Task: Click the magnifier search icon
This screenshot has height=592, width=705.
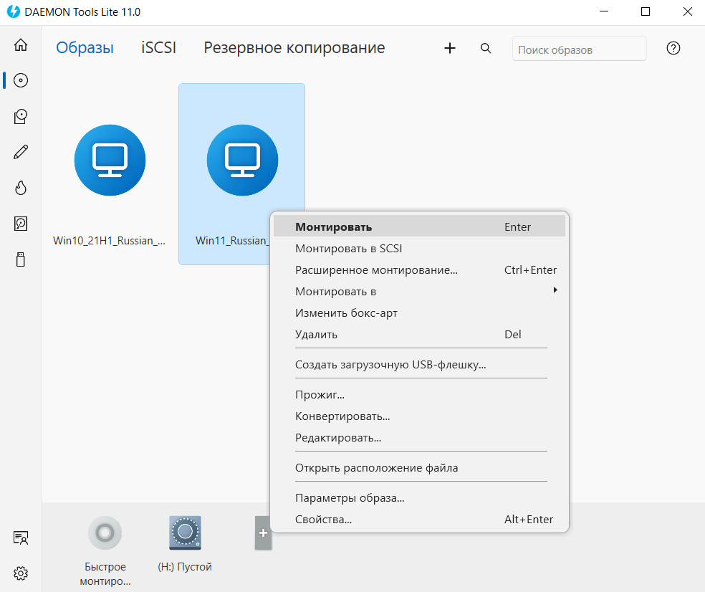Action: (486, 48)
